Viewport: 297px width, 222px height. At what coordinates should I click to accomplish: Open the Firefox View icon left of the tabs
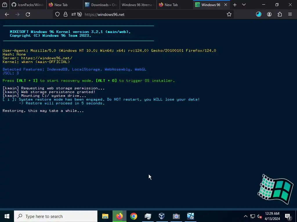pos(5,5)
